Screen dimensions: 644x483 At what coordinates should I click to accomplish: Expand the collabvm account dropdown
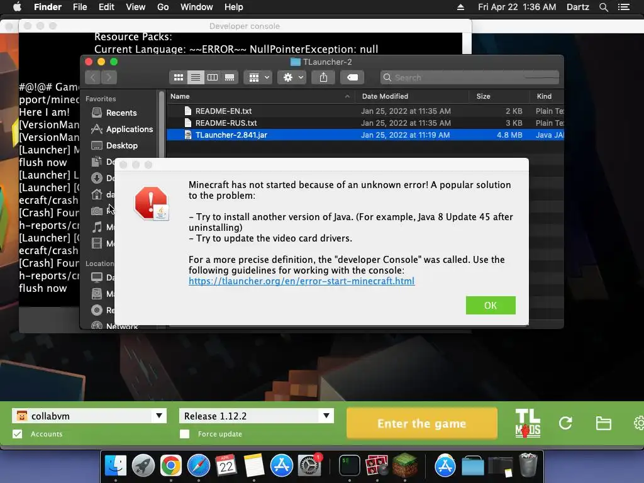[159, 416]
